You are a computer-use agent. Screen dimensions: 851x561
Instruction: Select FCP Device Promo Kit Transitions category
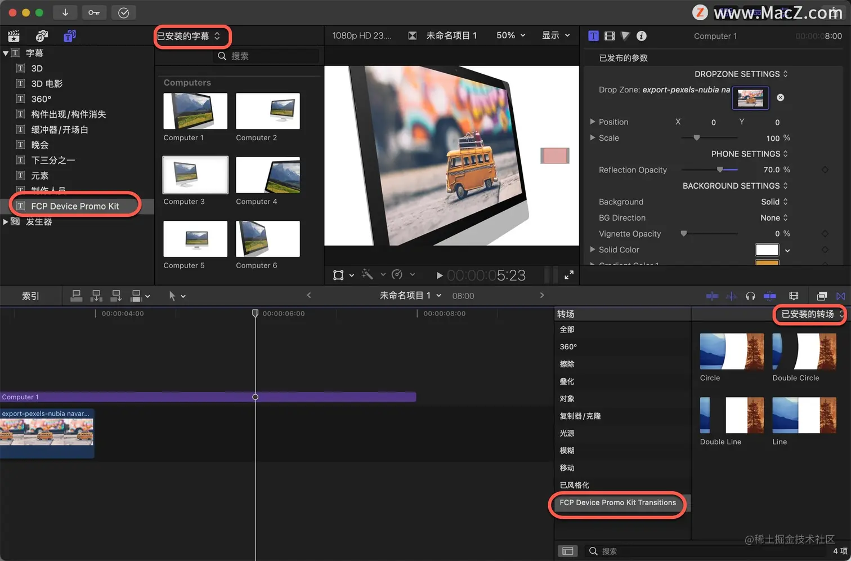click(622, 502)
